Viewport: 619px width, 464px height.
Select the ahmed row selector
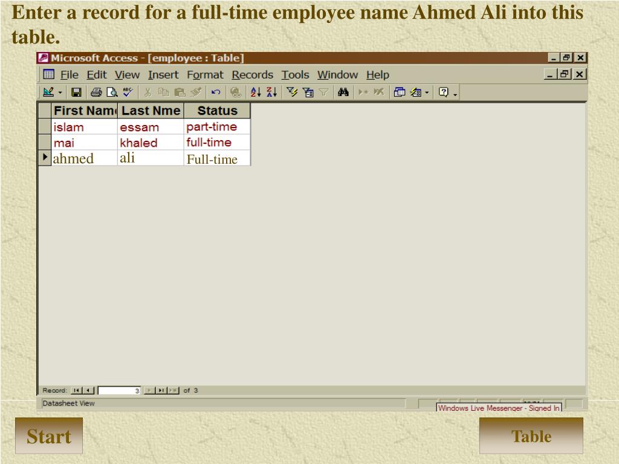[45, 158]
